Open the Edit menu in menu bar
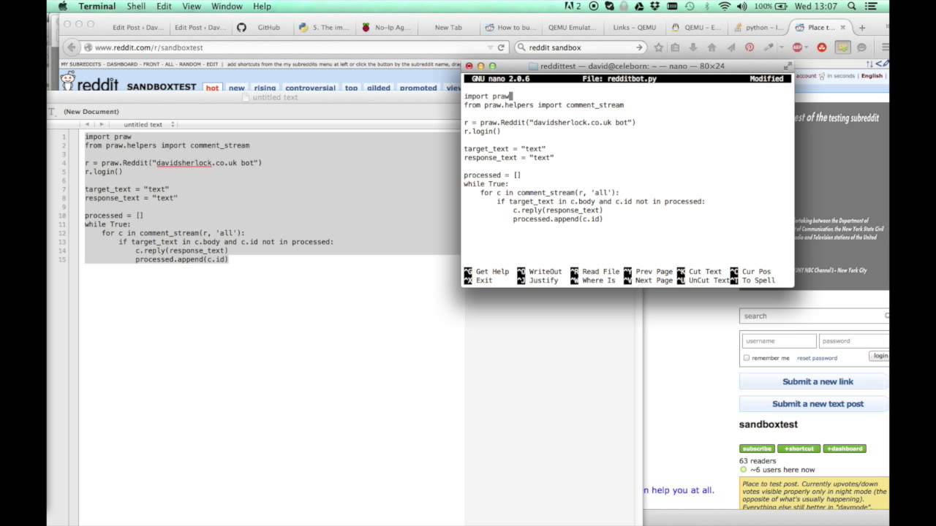Screen dimensions: 936x526 click(x=164, y=6)
